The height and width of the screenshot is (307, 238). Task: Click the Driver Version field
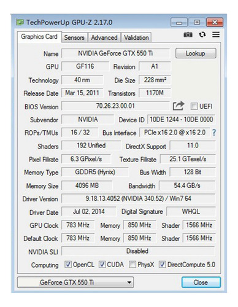point(139,198)
